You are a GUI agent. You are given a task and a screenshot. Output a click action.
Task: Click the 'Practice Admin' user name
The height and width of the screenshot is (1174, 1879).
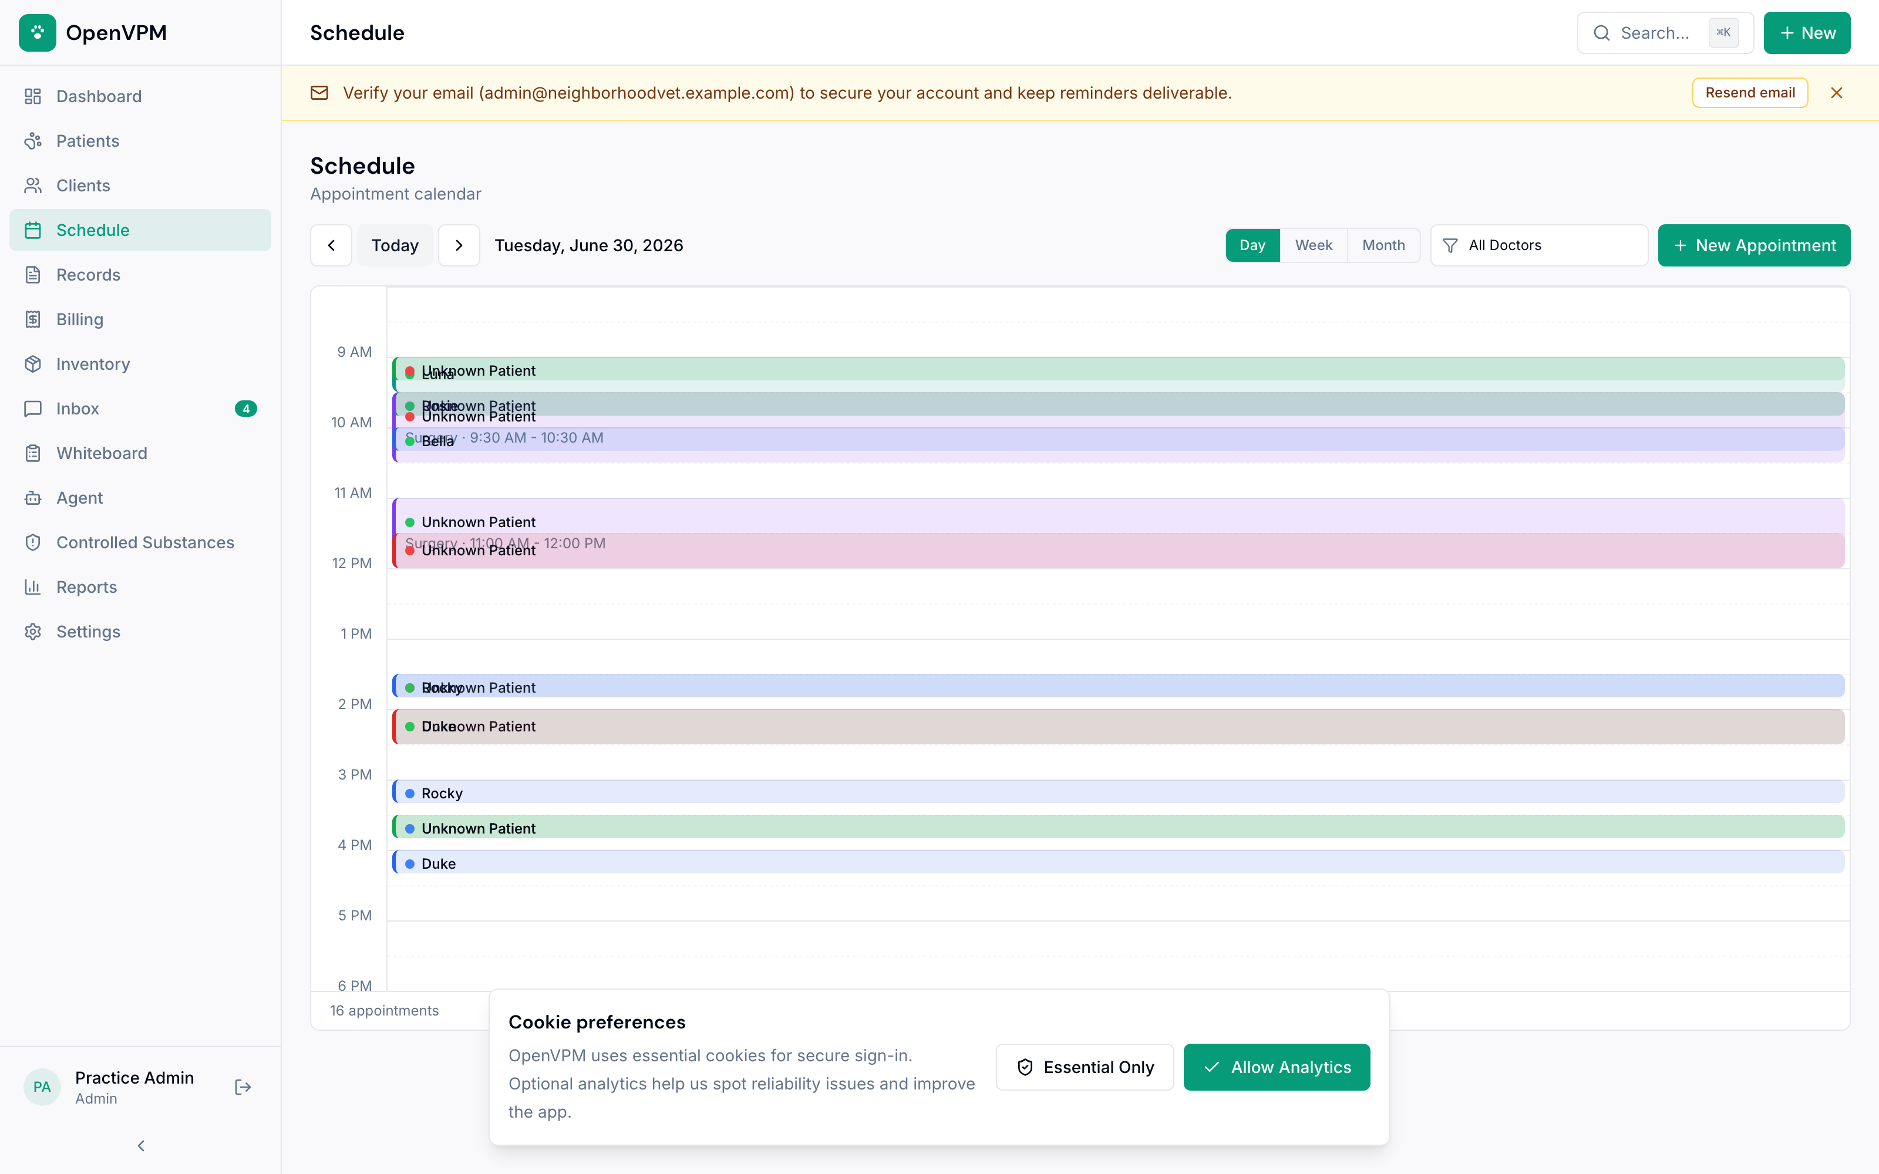134,1078
